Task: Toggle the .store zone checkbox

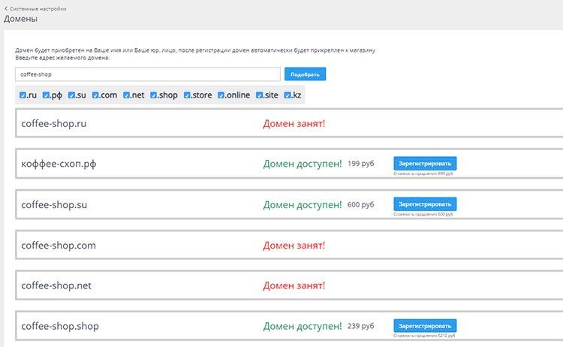Action: pyautogui.click(x=187, y=95)
